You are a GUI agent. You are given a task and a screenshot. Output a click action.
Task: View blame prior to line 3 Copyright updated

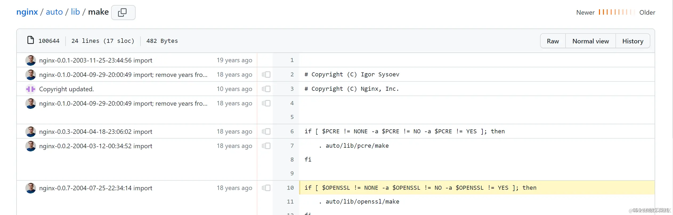click(266, 89)
